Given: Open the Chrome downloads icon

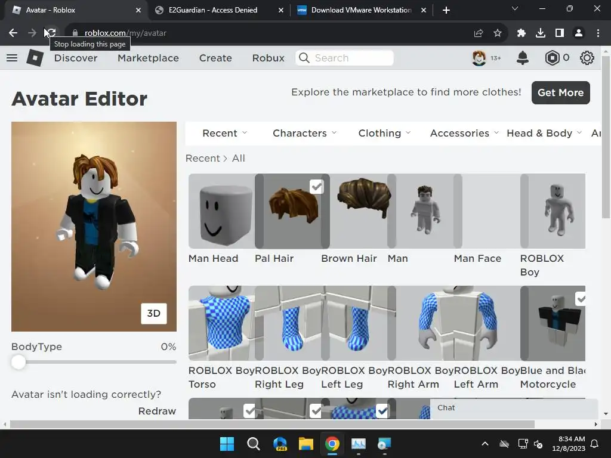Looking at the screenshot, I should tap(541, 33).
